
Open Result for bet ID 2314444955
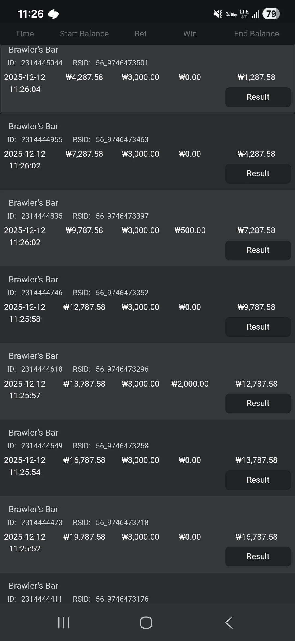258,173
